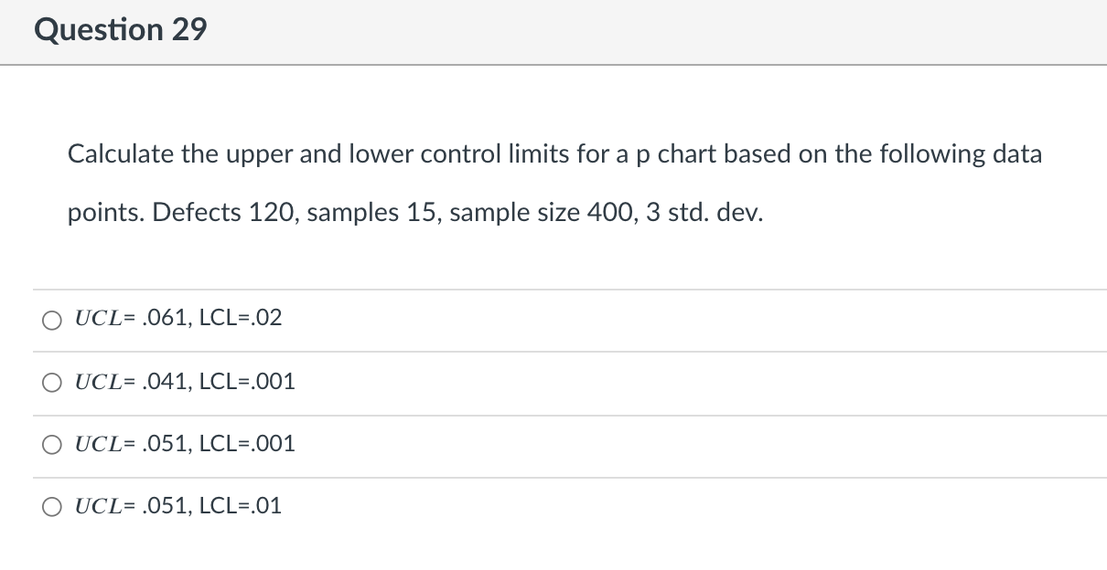
Task: Click the answer text UCL= .051, LCL=.001
Action: 184,444
